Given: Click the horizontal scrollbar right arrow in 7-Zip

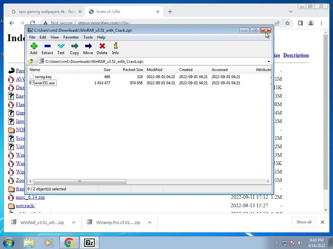Looking at the screenshot, I should click(268, 181).
